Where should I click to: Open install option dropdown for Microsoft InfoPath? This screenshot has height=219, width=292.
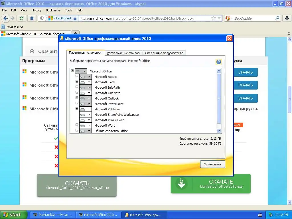click(x=86, y=88)
